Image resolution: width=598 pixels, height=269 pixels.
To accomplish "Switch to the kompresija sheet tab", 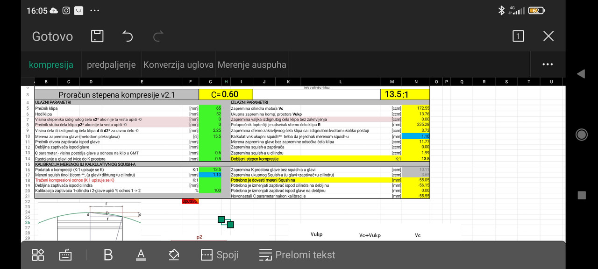I will [51, 64].
